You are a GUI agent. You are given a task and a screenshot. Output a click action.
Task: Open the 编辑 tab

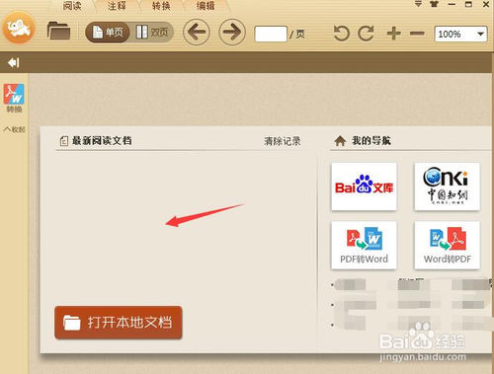click(206, 6)
